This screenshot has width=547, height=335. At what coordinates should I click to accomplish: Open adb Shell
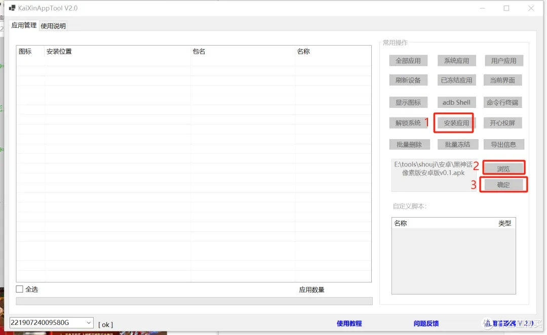coord(456,103)
